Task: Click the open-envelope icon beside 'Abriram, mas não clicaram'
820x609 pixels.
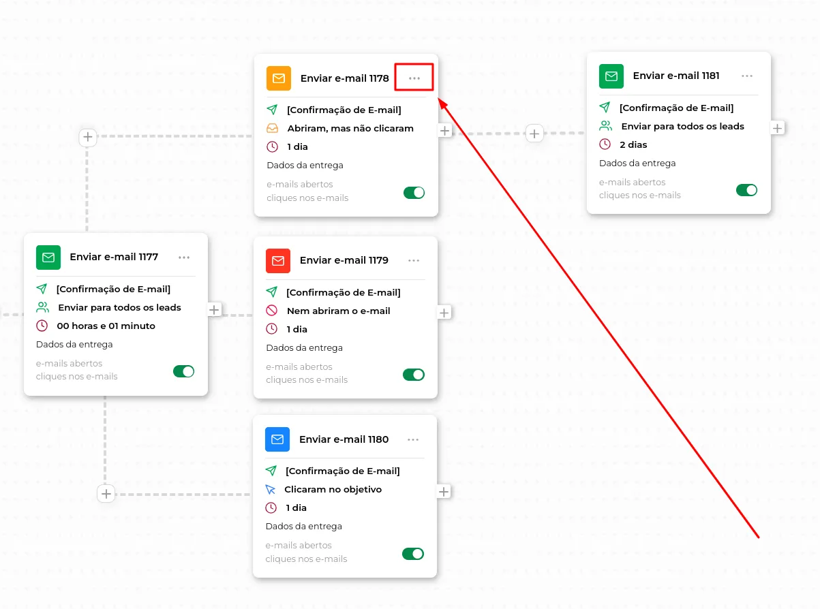Action: tap(273, 128)
